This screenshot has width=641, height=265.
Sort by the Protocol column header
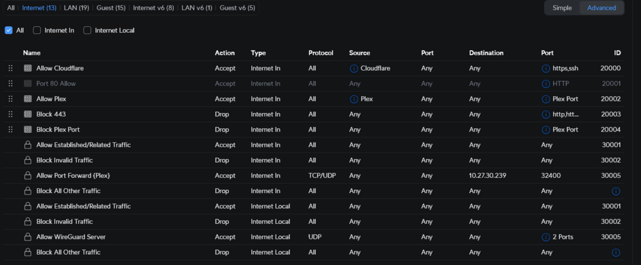321,53
